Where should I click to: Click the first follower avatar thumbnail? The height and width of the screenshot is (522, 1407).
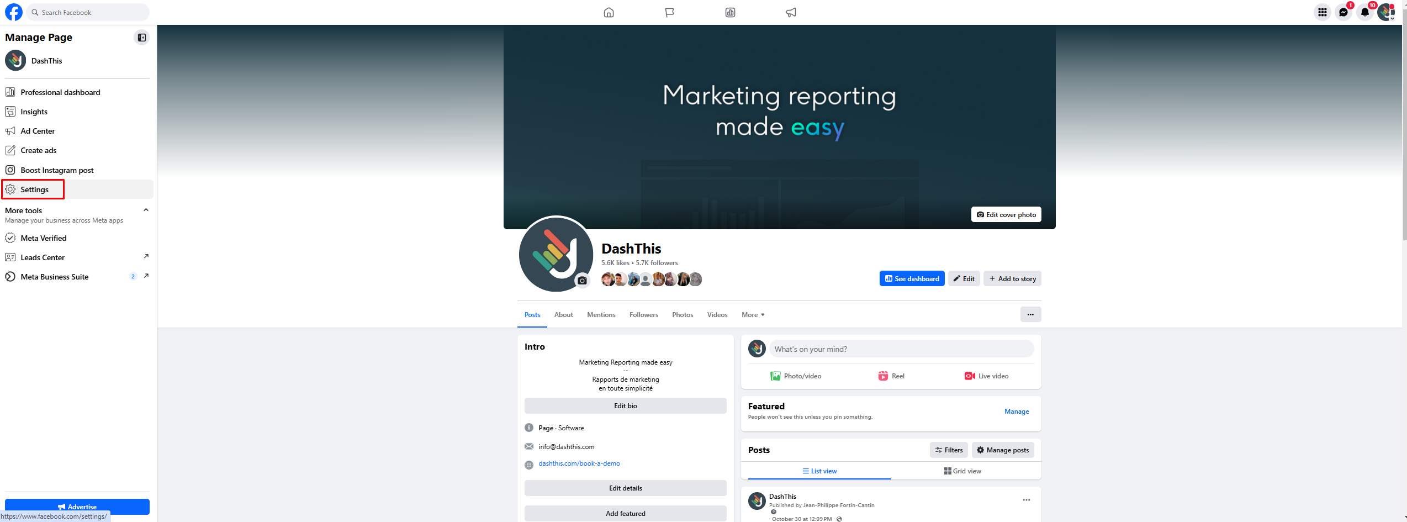click(x=608, y=280)
